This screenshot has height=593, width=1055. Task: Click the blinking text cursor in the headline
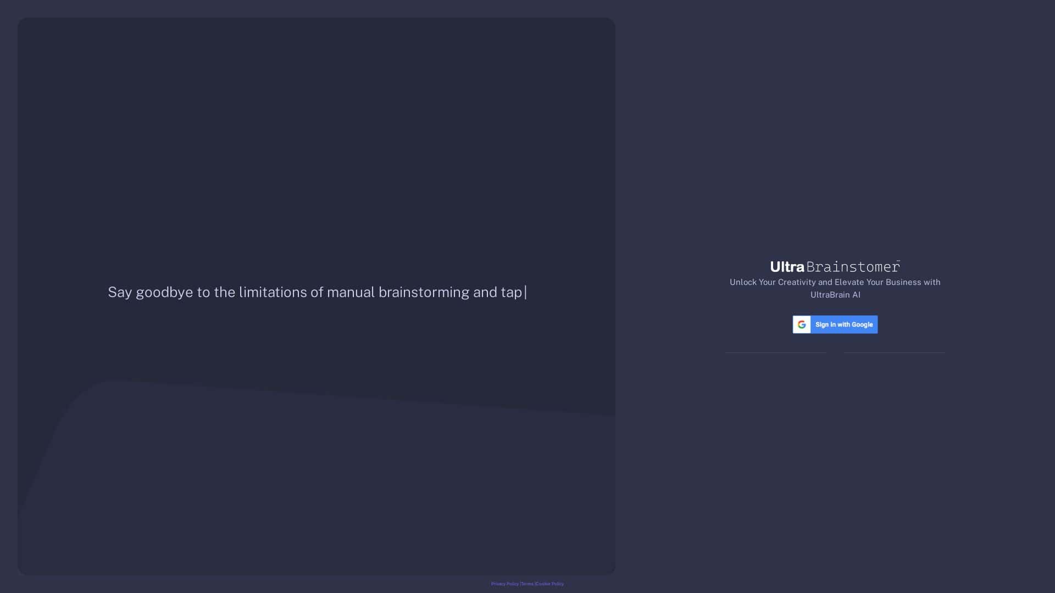click(x=525, y=292)
